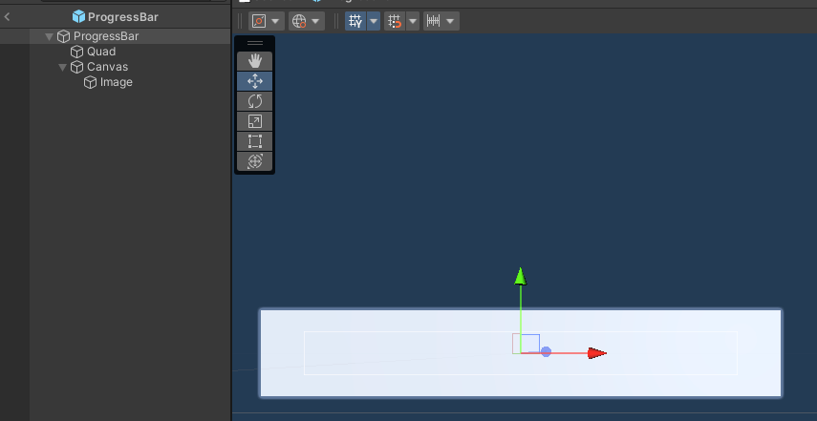Collapse the Canvas tree node

(x=62, y=67)
